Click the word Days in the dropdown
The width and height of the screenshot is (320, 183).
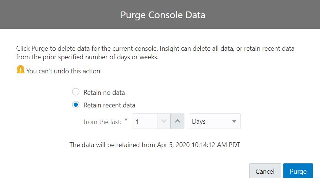pos(199,122)
